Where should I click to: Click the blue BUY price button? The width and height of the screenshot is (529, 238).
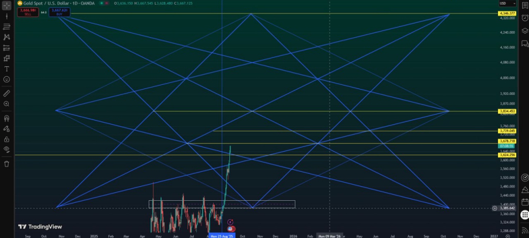coord(59,11)
